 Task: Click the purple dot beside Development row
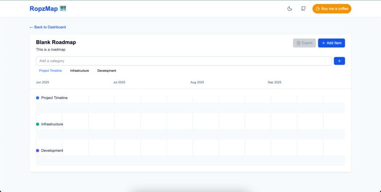click(37, 150)
